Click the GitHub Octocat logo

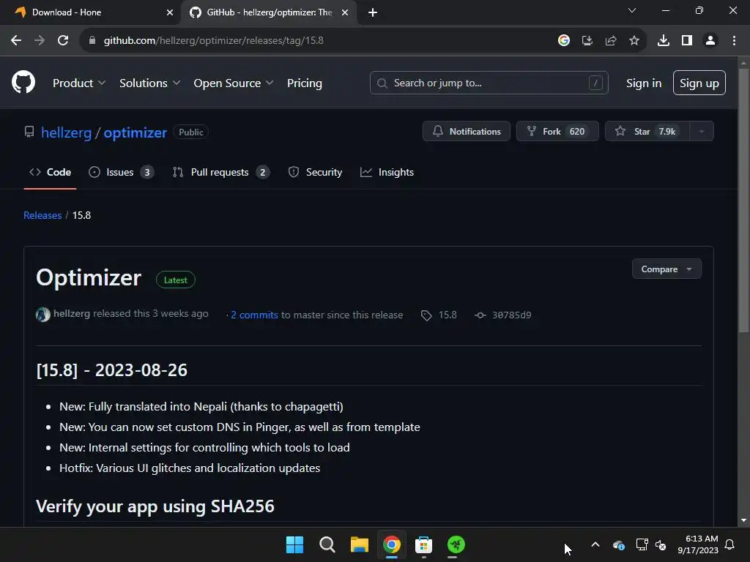tap(23, 82)
